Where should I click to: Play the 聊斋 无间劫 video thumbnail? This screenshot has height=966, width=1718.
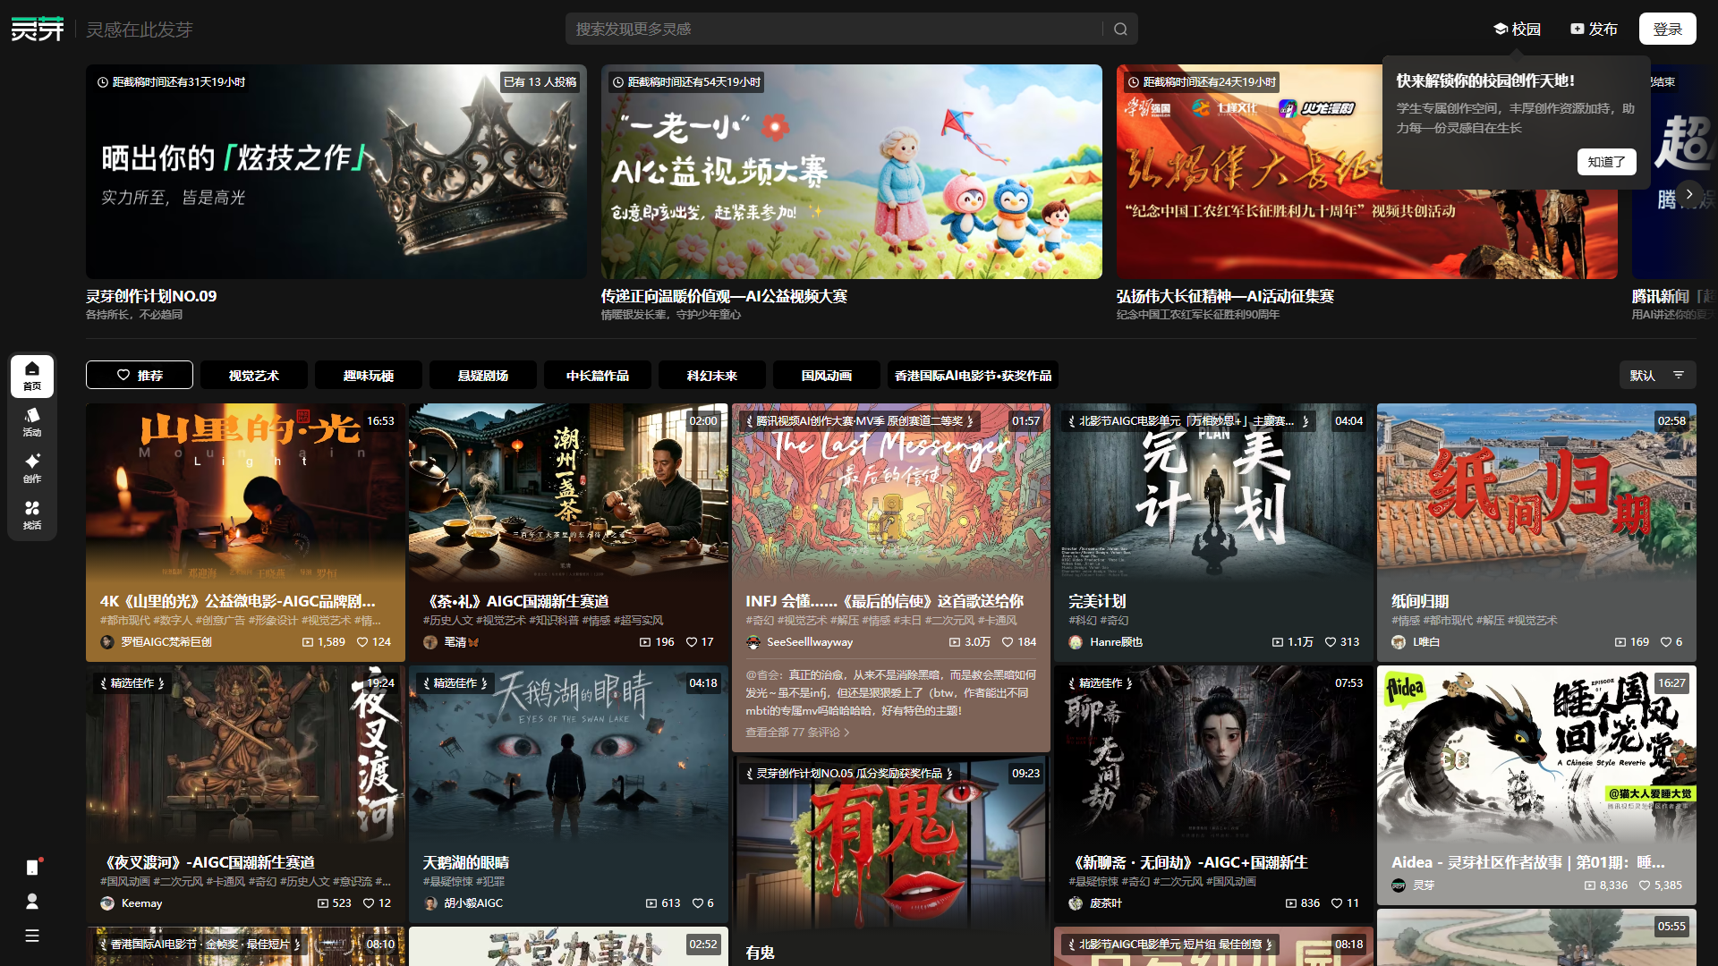point(1213,756)
